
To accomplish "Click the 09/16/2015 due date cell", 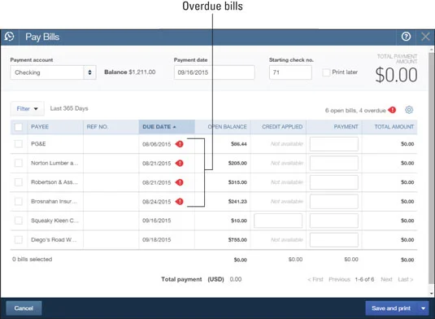I will 156,221.
